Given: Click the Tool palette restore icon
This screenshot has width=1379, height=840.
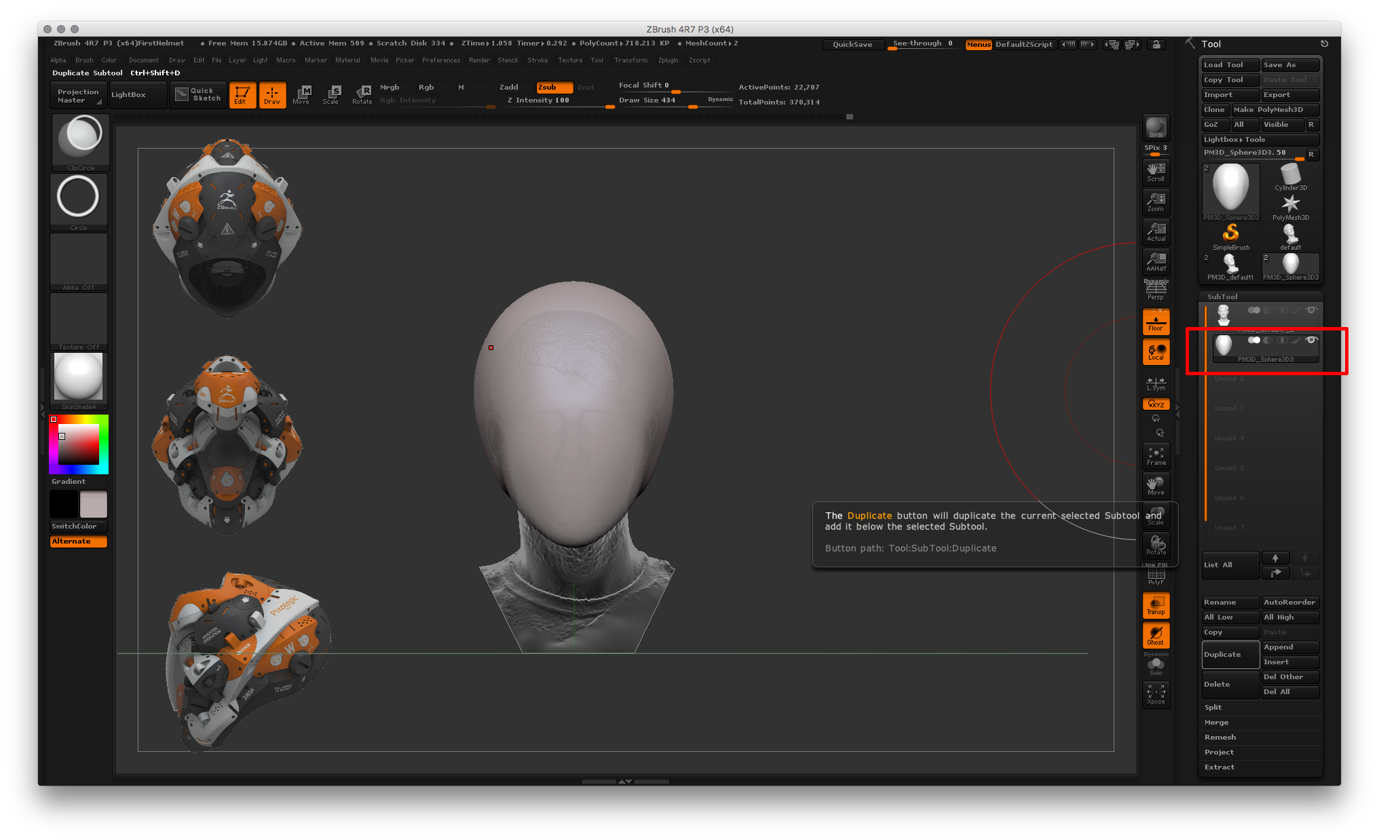Looking at the screenshot, I should pos(1324,43).
